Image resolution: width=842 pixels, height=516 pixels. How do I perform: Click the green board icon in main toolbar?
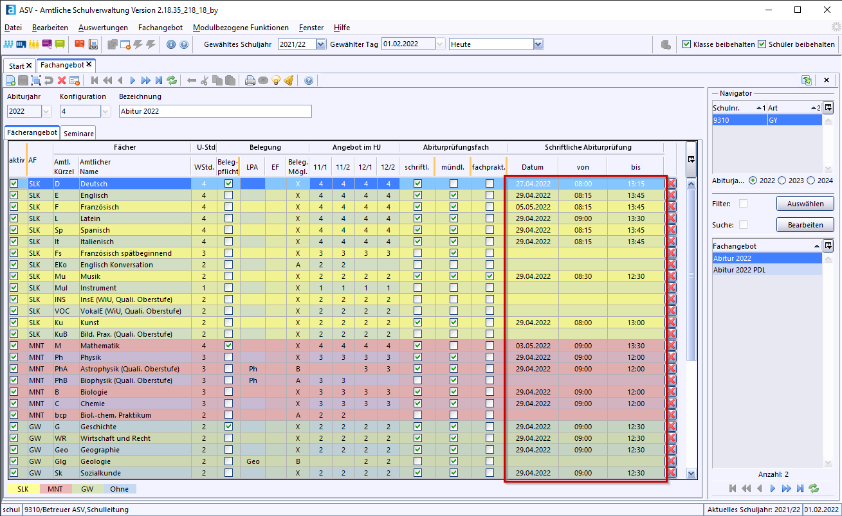coord(60,44)
